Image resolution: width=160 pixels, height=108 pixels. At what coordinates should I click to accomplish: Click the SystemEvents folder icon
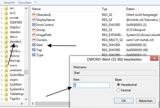click(x=6, y=89)
